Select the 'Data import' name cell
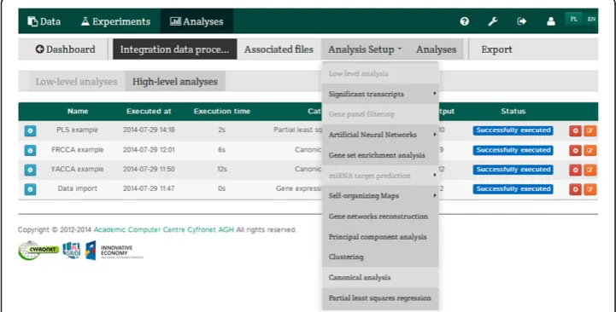The height and width of the screenshot is (312, 616). 78,188
